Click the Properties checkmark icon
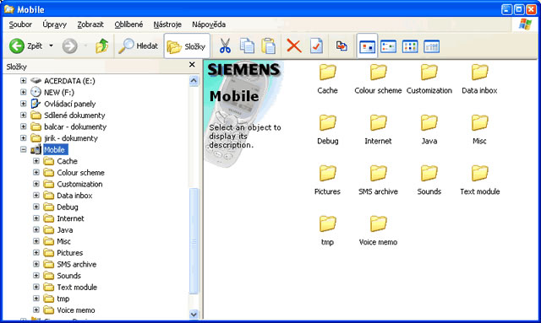Viewport: 541px width, 323px height. point(316,46)
